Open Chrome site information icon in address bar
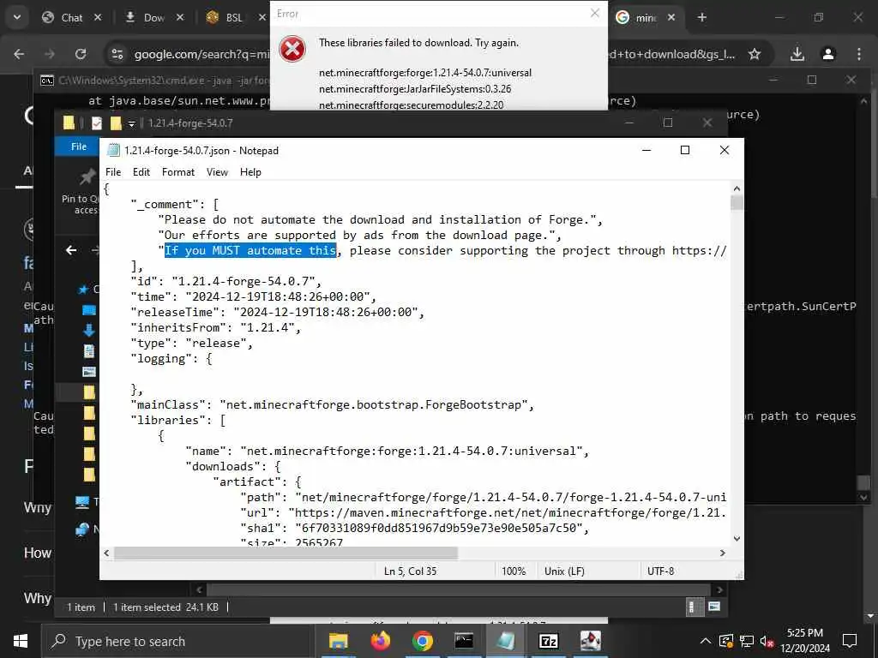 pyautogui.click(x=117, y=54)
